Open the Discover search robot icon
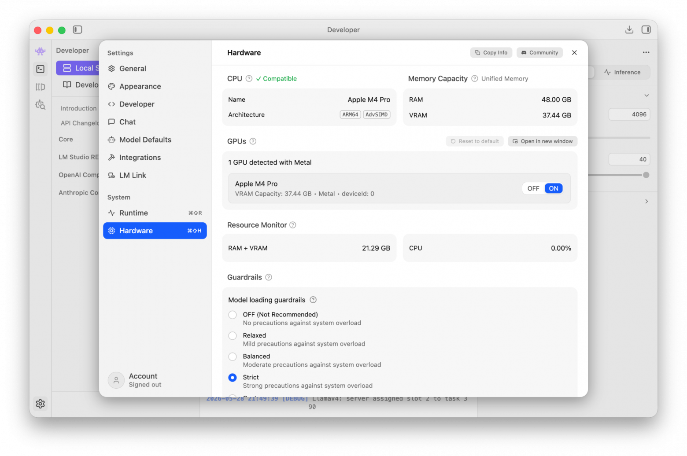Viewport: 687px width, 456px height. [41, 105]
